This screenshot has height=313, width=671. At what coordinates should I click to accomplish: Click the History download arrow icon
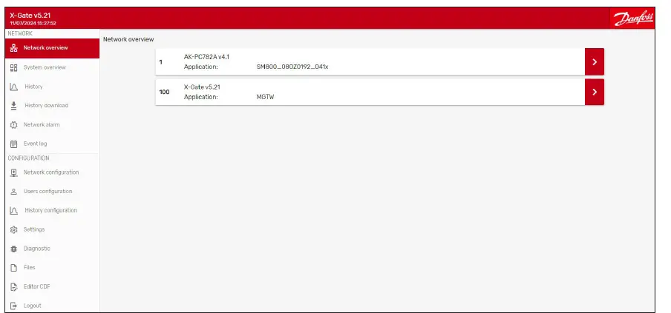13,105
